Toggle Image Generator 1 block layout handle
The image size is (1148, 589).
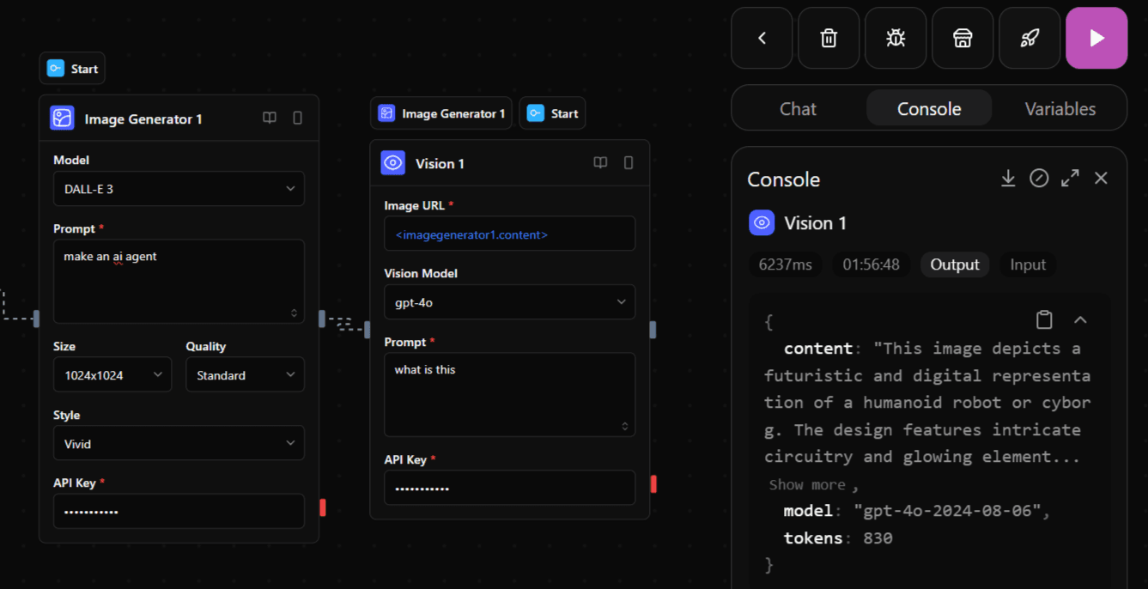[298, 118]
